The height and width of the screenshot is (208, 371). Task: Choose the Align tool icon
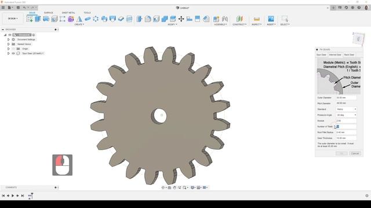point(190,19)
